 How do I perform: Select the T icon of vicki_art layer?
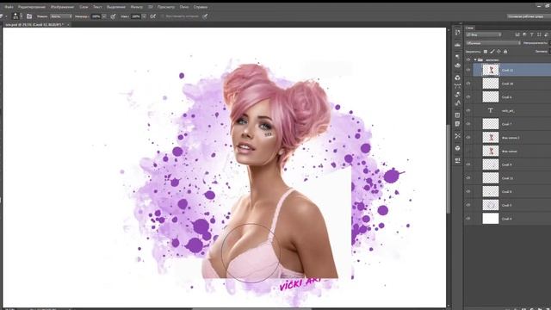click(x=490, y=110)
